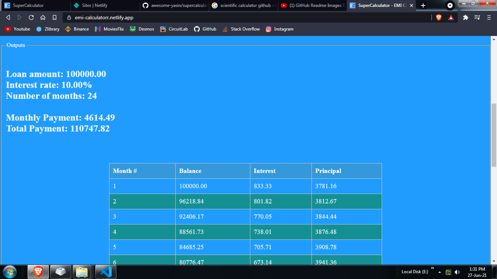Open Brave from the taskbar
497x279 pixels.
[38, 272]
